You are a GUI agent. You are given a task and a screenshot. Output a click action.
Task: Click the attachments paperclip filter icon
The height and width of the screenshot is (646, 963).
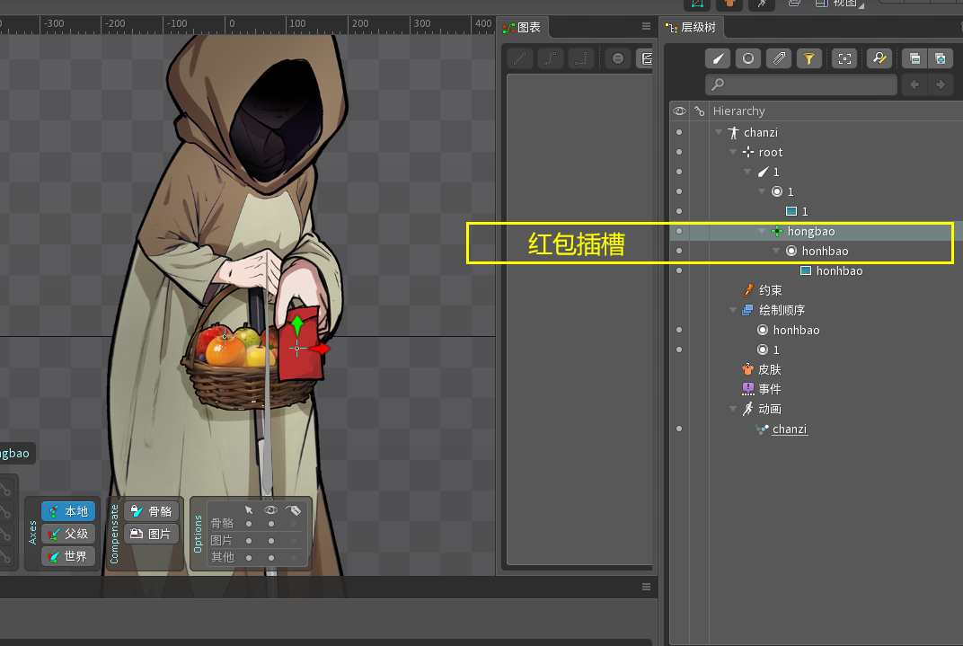(778, 58)
